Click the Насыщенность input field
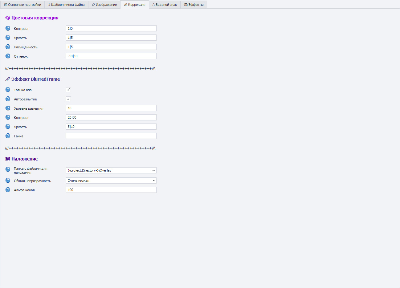The width and height of the screenshot is (400, 288). (111, 47)
